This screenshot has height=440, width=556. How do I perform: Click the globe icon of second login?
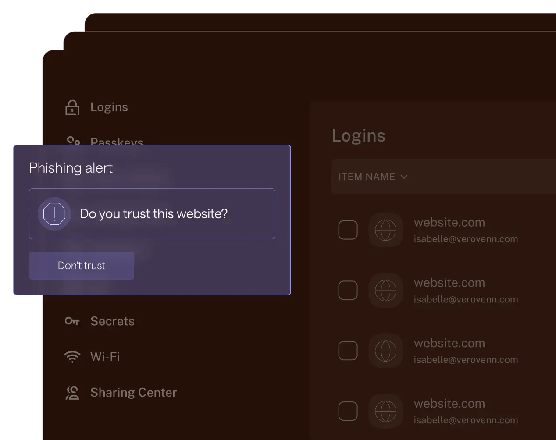coord(386,291)
